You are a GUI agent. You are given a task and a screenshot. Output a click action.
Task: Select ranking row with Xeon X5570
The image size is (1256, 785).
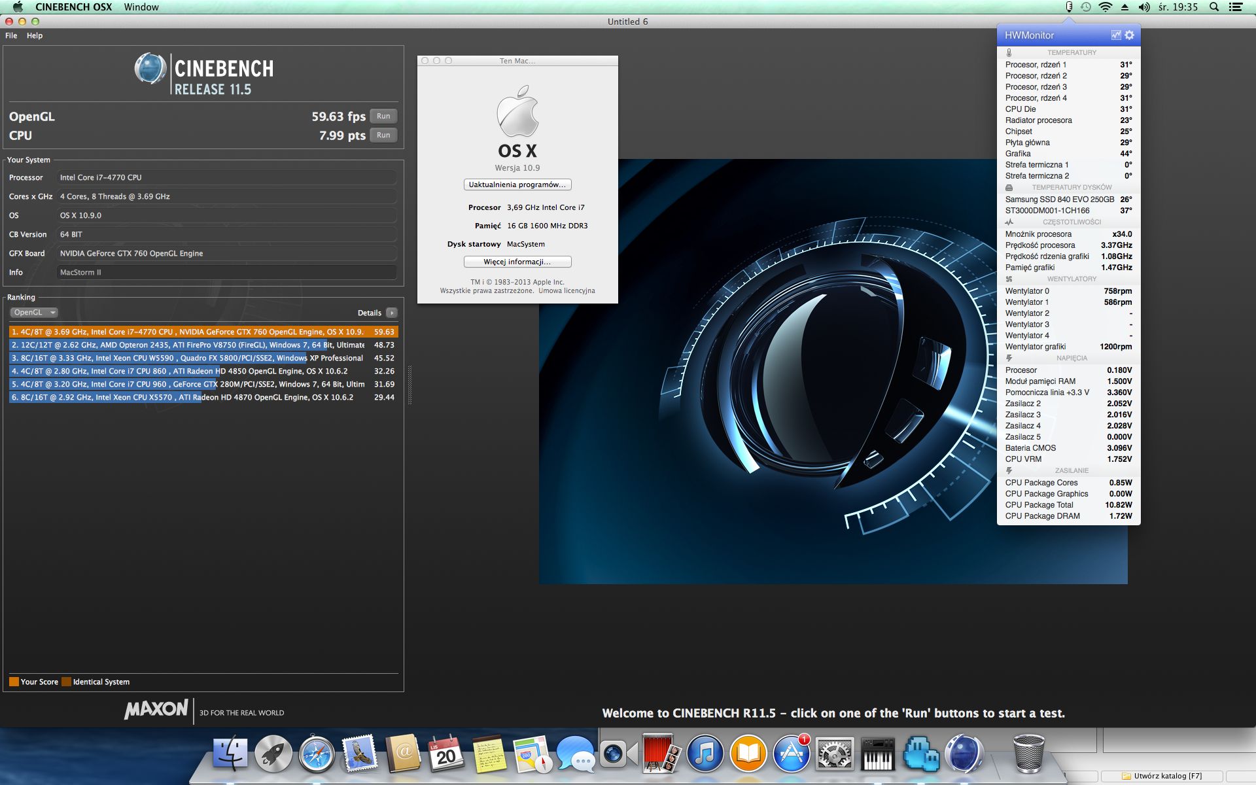coord(203,397)
